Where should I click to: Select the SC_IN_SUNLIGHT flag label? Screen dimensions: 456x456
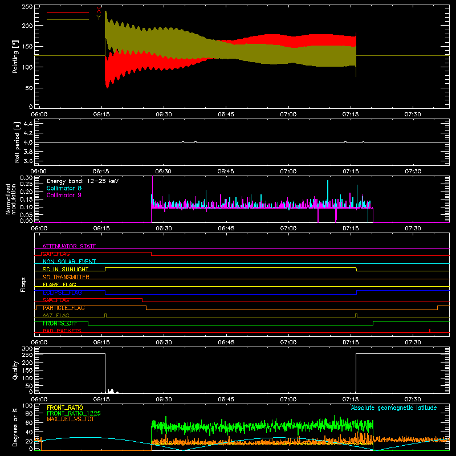click(x=66, y=269)
